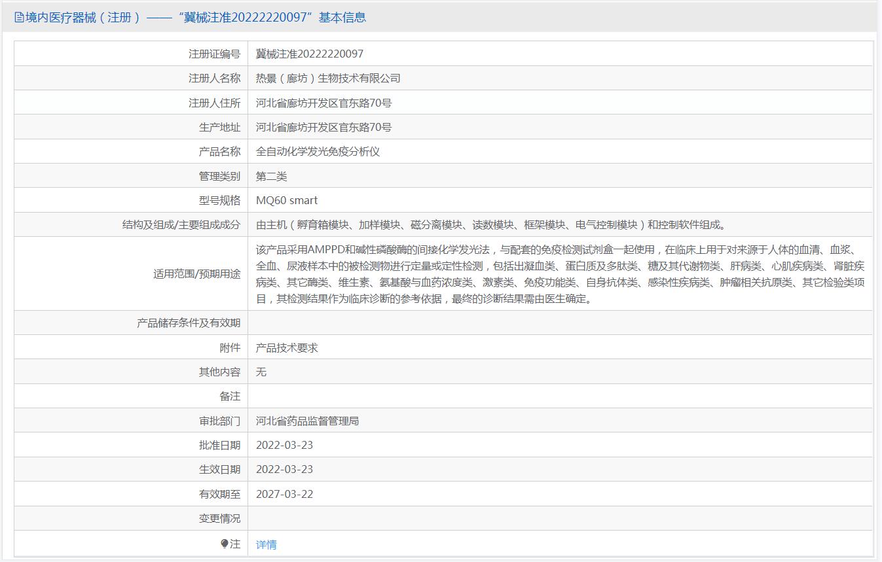Click the structure description starting 由主机
Image resolution: width=882 pixels, height=562 pixels.
pyautogui.click(x=490, y=225)
